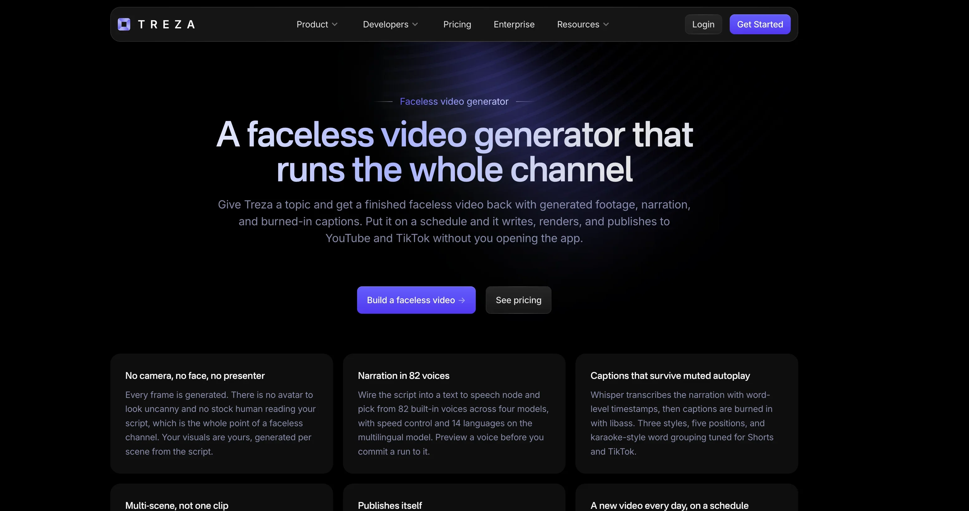Screen dimensions: 969x511
Task: Select the 'Captions that survive muted autoplay' heading
Action: click(x=670, y=375)
